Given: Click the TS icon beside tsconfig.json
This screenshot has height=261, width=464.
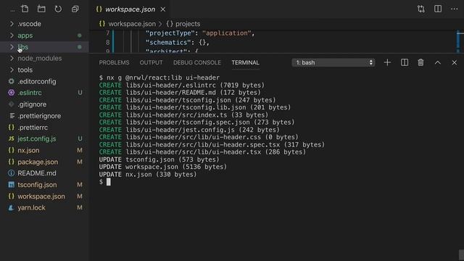Looking at the screenshot, I should coord(12,185).
